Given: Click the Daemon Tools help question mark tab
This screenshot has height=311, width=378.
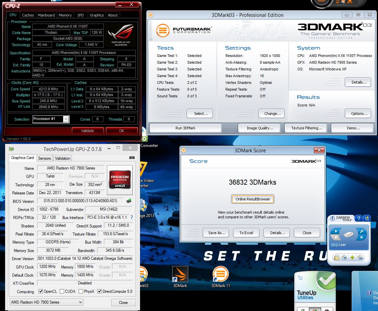Looking at the screenshot, I should click(358, 218).
